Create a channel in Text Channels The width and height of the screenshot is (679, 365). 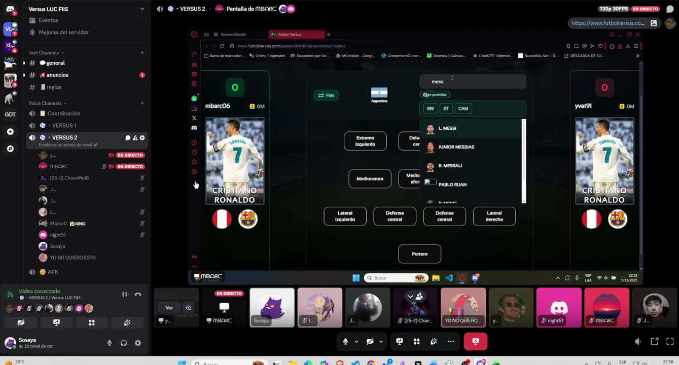click(142, 53)
